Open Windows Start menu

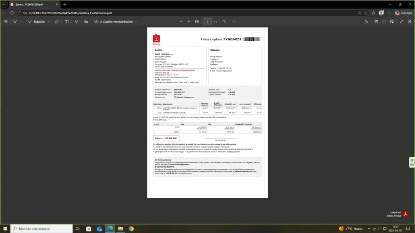5,228
